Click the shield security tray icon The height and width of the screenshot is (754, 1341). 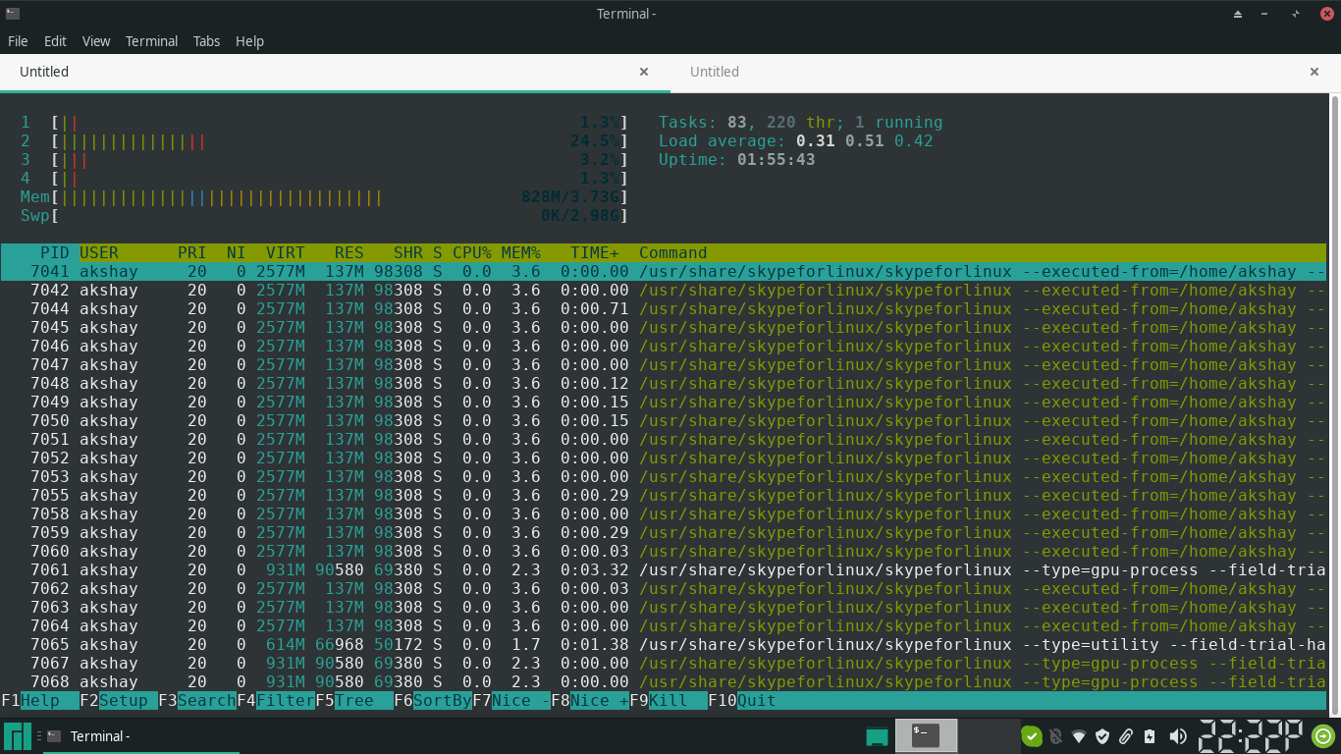[1102, 736]
